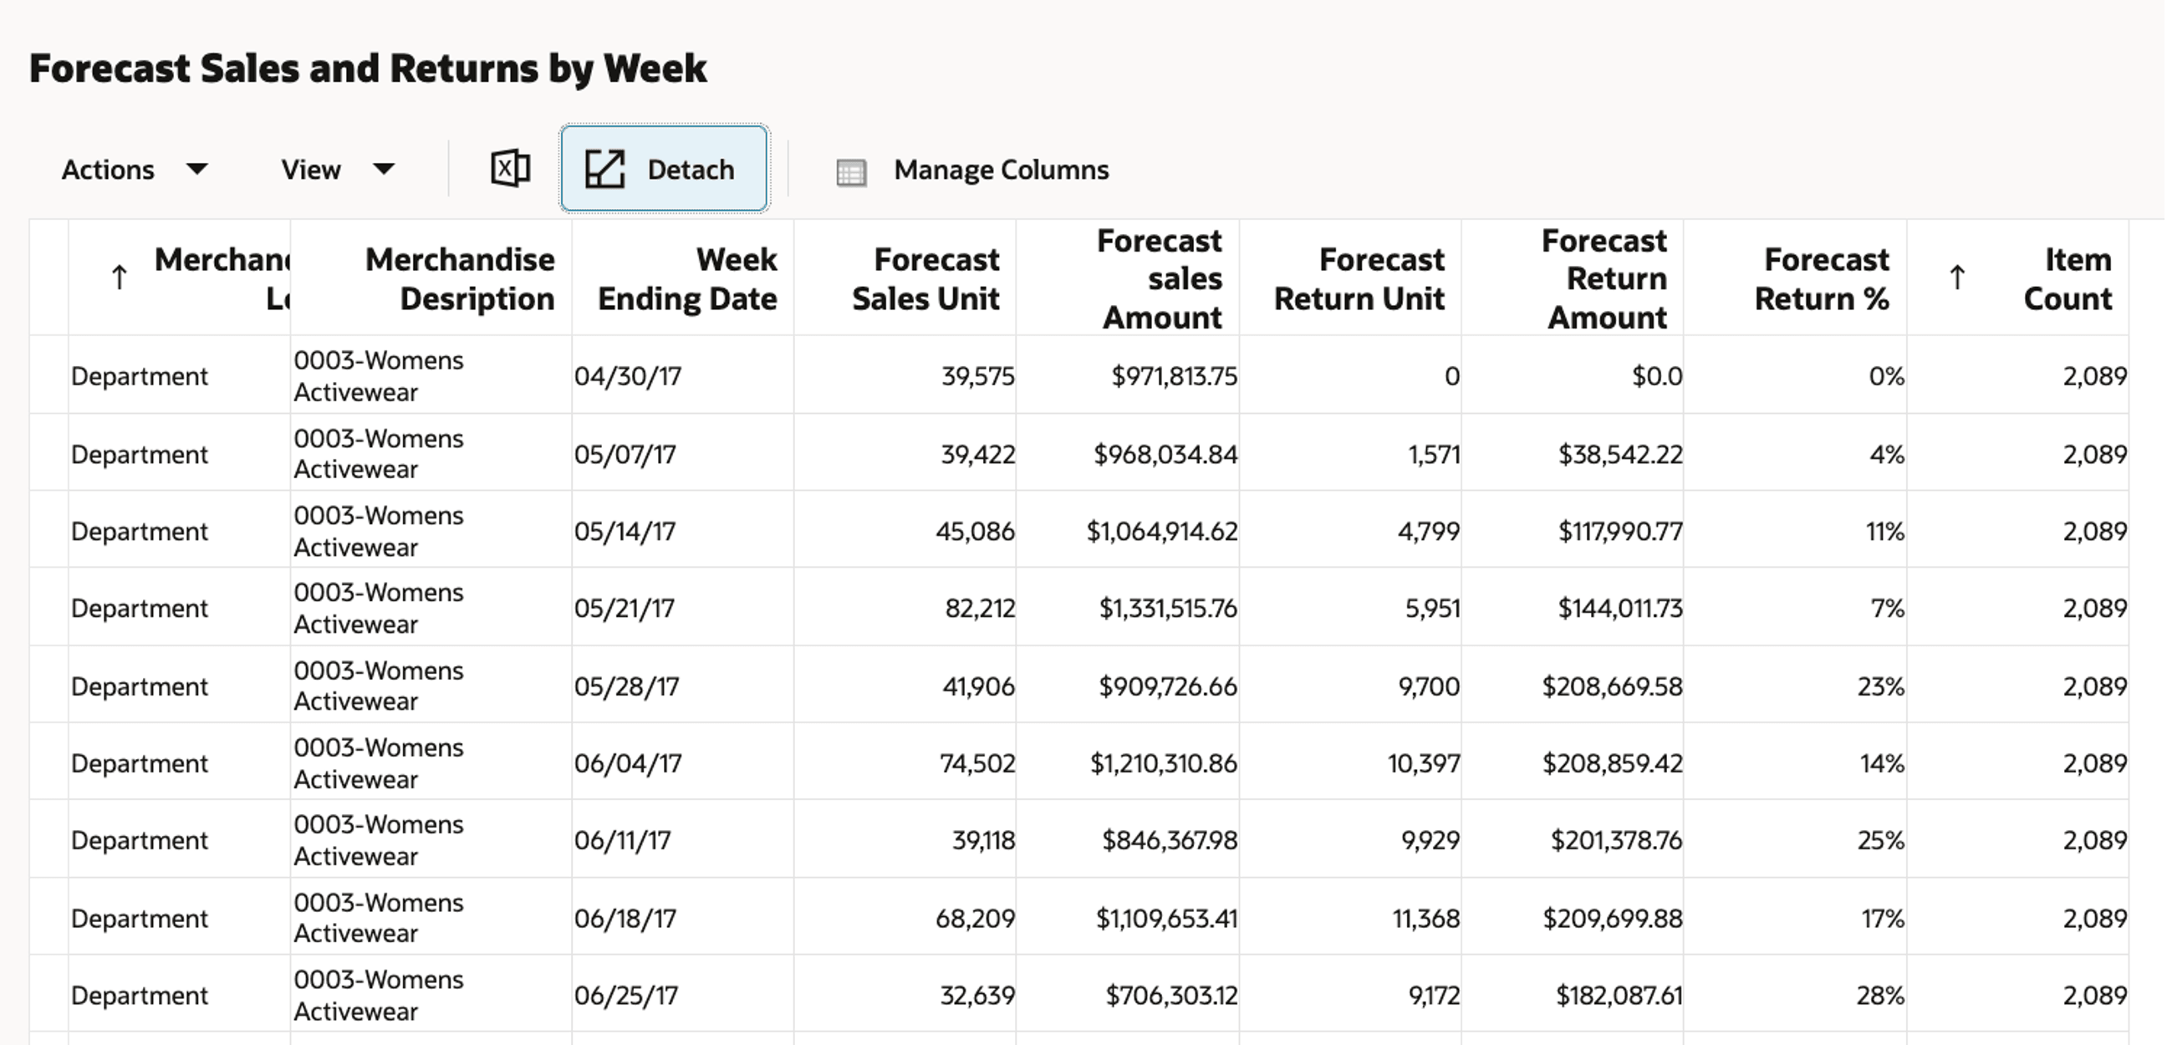Click the Export to Excel icon
Image resolution: width=2167 pixels, height=1045 pixels.
[x=510, y=169]
